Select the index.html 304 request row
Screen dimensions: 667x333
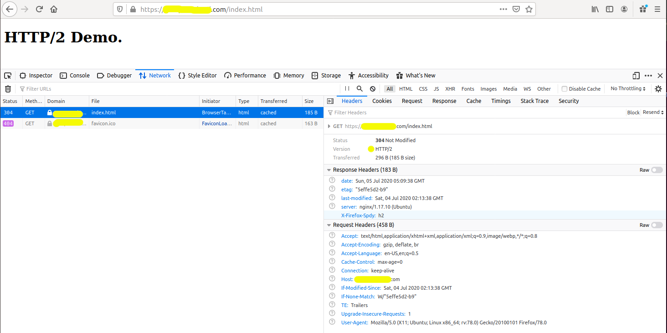click(162, 113)
